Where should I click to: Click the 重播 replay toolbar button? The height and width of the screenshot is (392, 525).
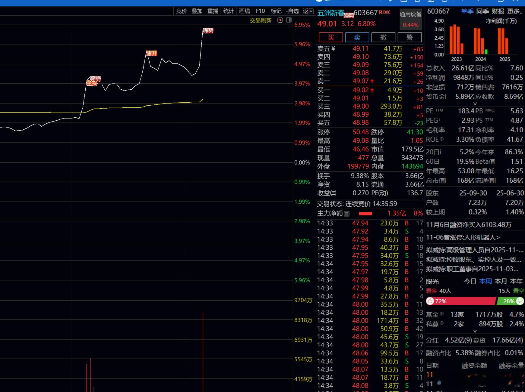[213, 11]
